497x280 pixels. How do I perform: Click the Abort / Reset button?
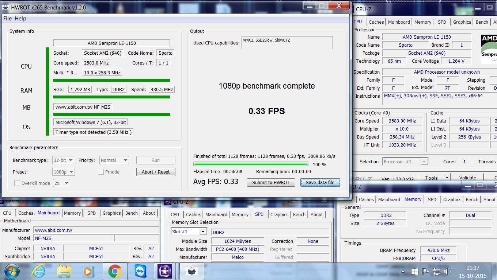tap(156, 172)
